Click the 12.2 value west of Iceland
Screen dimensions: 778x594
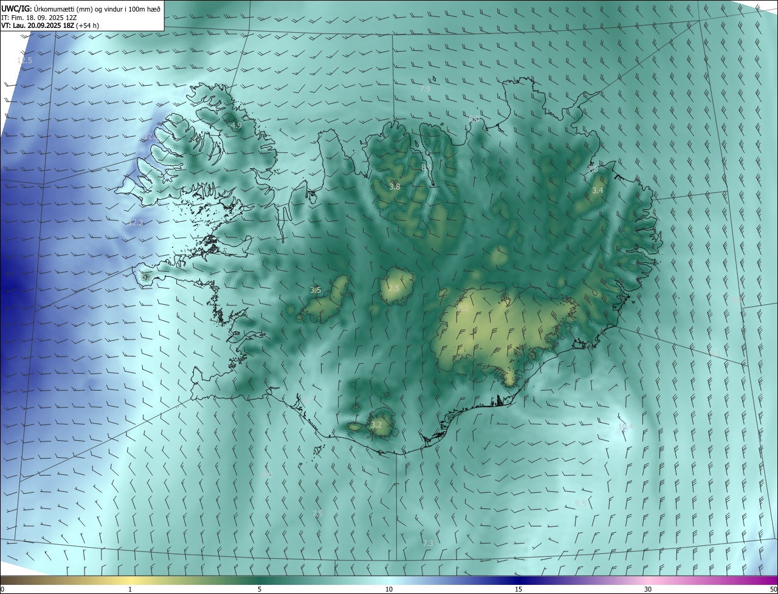[136, 223]
